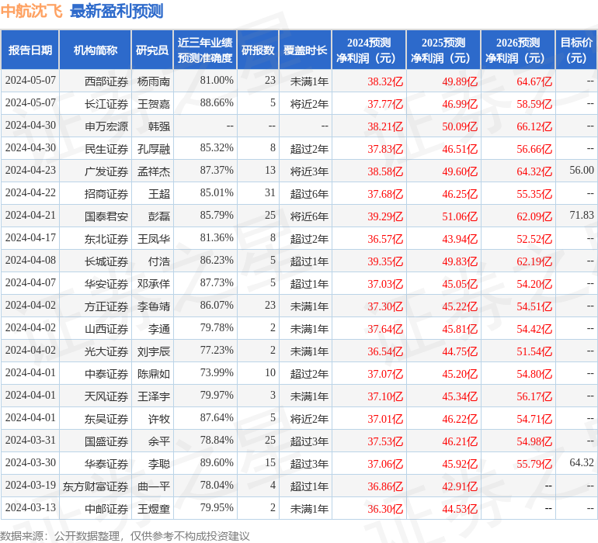The image size is (598, 543).
Task: Click 2024 profit forecast 39.35亿
Action: (385, 261)
